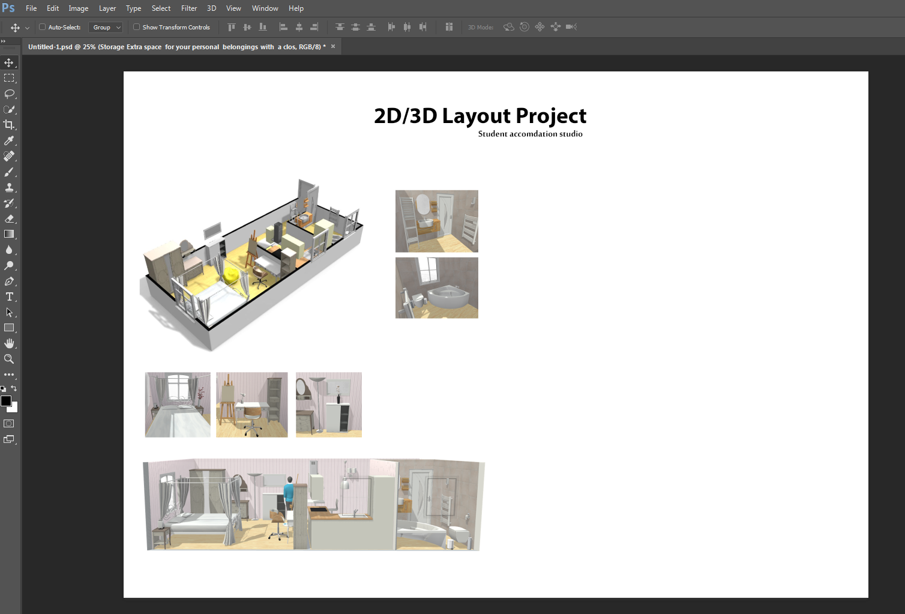
Task: Enable Show Transform Controls checkbox
Action: (x=137, y=27)
